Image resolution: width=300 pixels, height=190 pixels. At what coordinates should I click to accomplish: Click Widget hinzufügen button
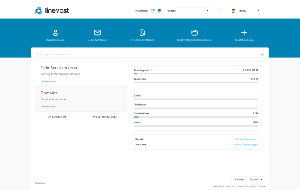pos(103,117)
